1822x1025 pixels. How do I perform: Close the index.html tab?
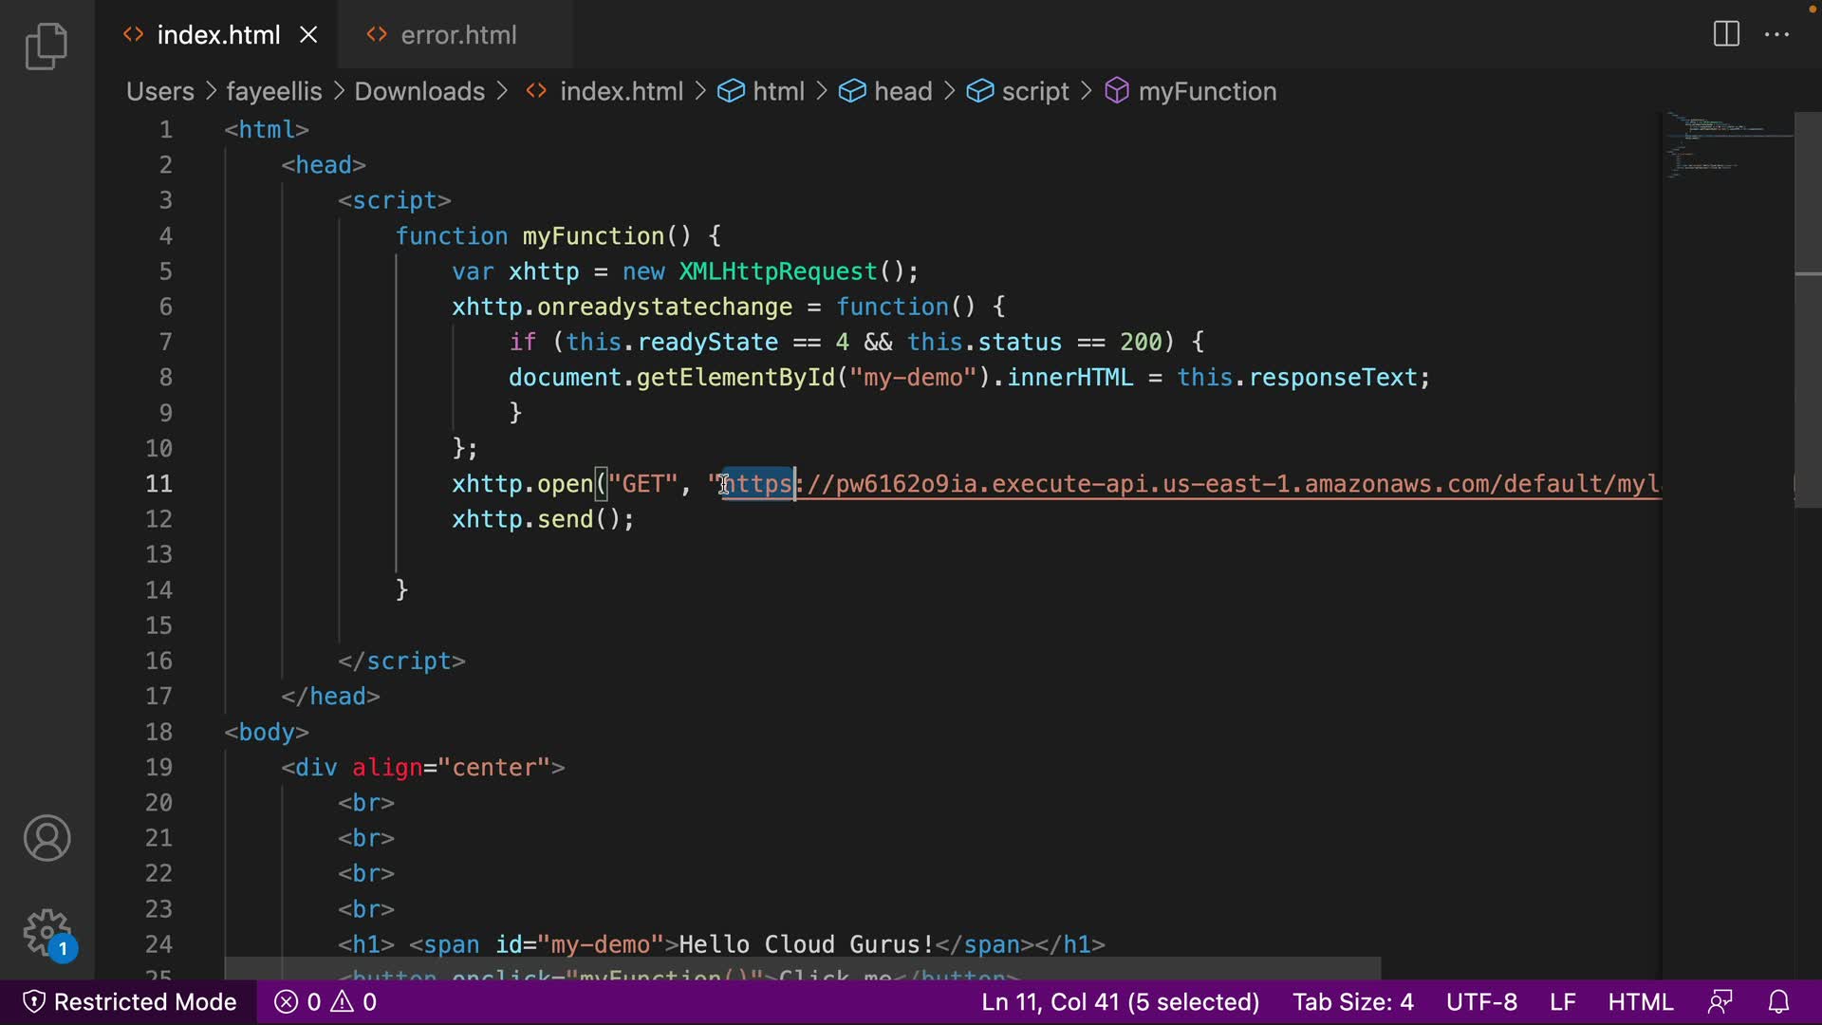click(x=308, y=35)
